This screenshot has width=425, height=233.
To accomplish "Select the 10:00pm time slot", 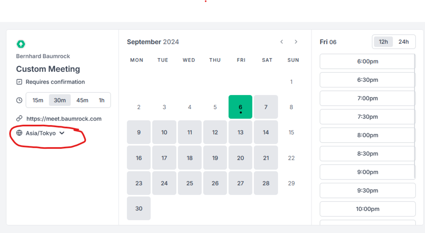I will pyautogui.click(x=367, y=209).
